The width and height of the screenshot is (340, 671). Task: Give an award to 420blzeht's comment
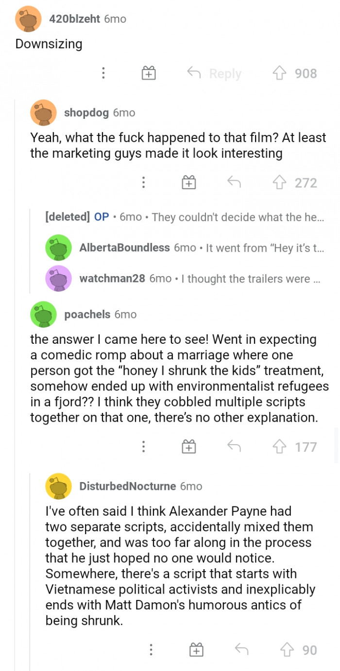pos(148,74)
